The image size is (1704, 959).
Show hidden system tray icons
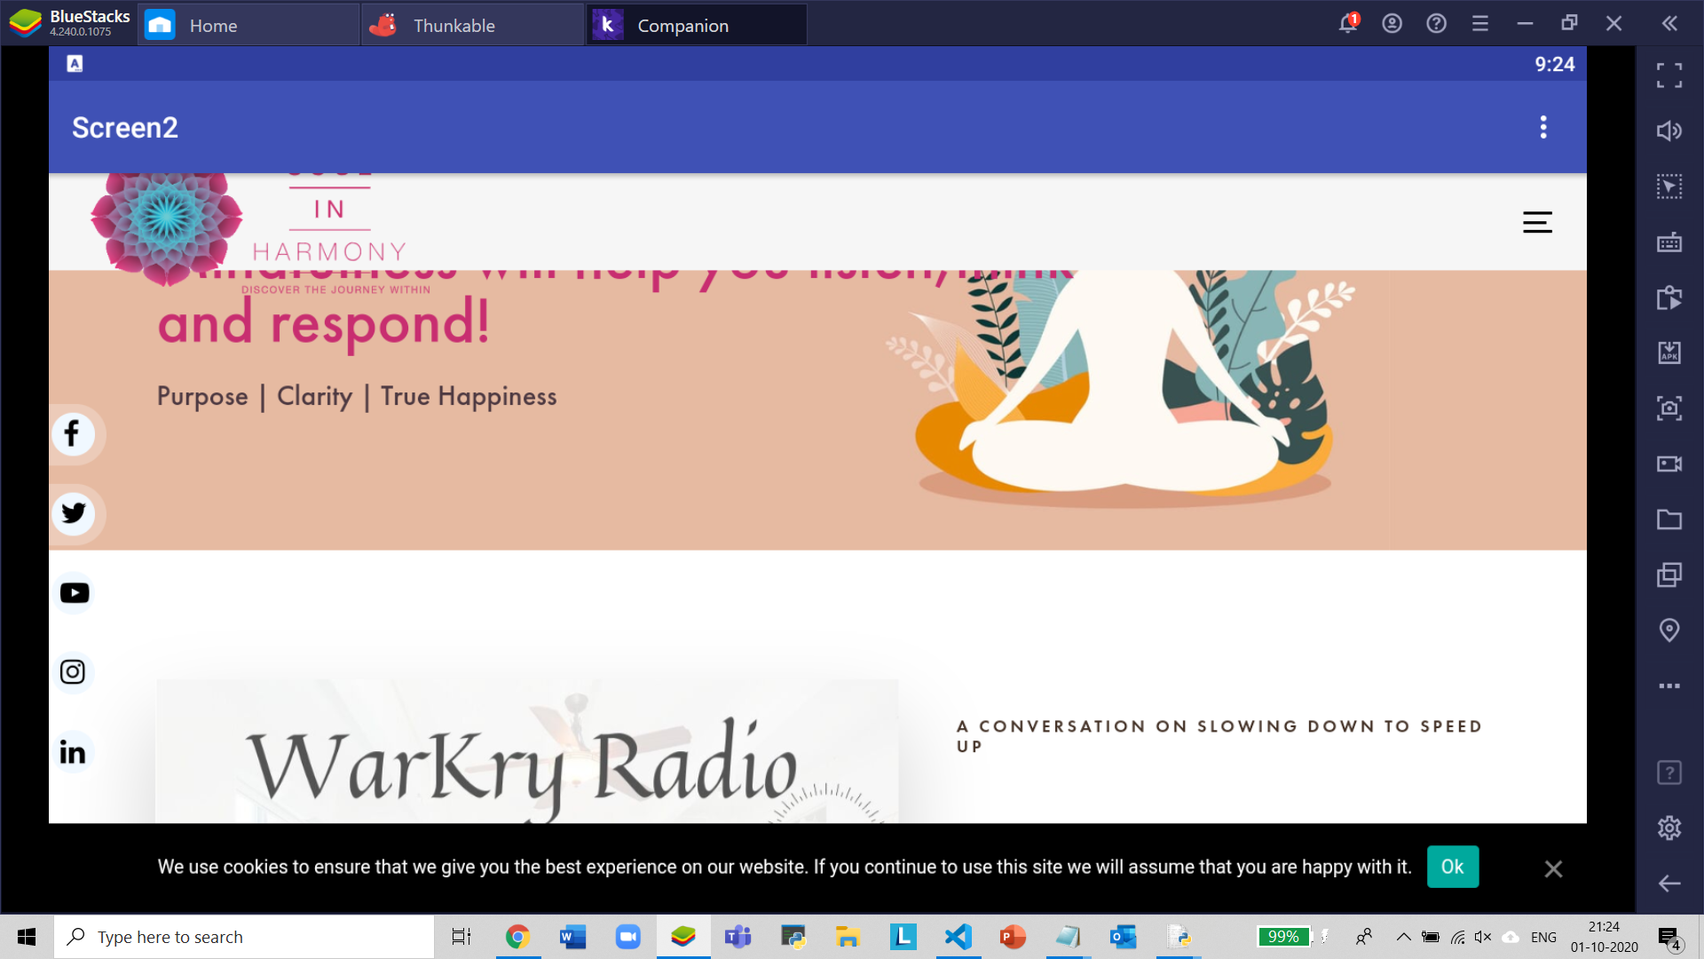(x=1403, y=937)
